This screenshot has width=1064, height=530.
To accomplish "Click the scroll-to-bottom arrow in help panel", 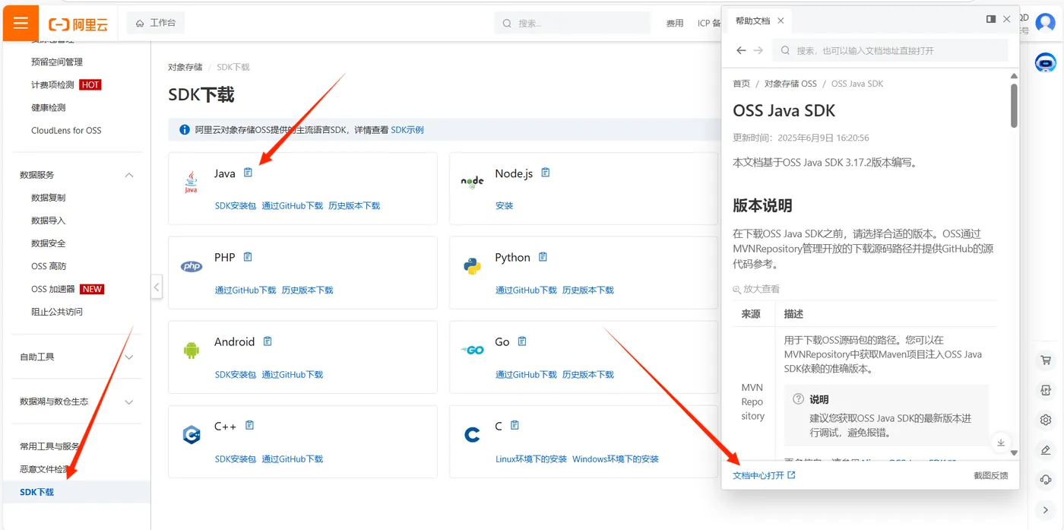I will [1001, 443].
